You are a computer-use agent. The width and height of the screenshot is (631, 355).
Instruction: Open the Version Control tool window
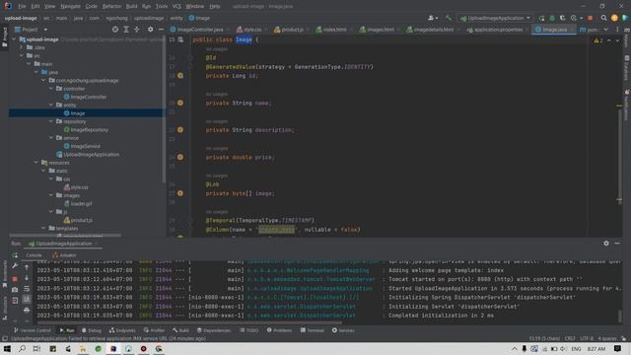tap(33, 330)
